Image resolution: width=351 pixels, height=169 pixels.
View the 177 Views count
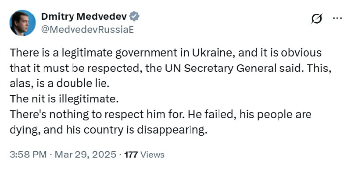click(x=144, y=155)
